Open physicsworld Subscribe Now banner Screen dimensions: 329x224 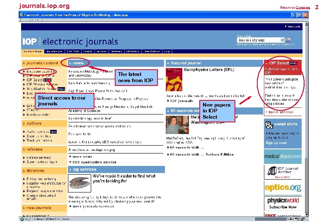[x=283, y=203]
